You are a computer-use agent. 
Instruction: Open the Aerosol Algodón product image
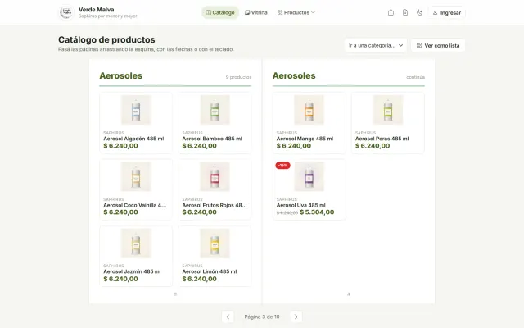136,110
